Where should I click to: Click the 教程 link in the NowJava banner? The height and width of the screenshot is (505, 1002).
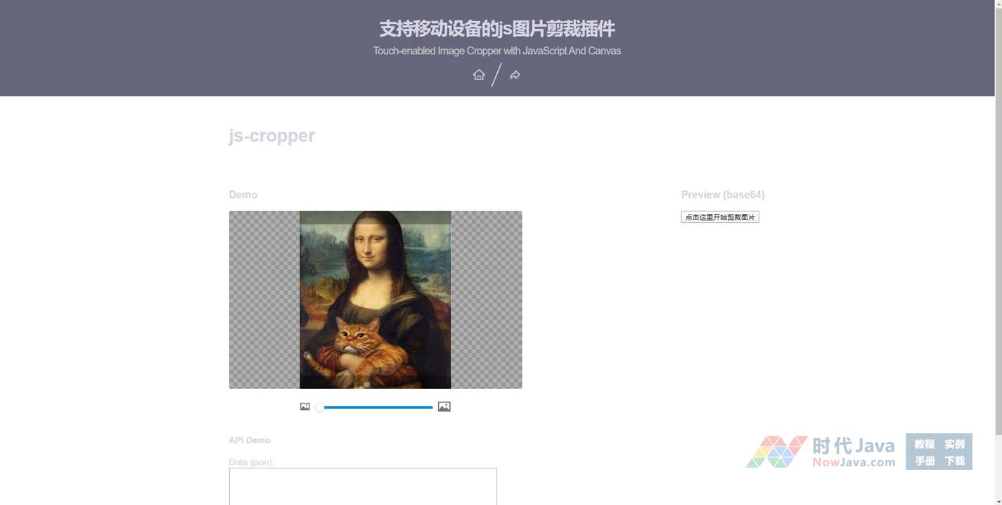pyautogui.click(x=924, y=444)
